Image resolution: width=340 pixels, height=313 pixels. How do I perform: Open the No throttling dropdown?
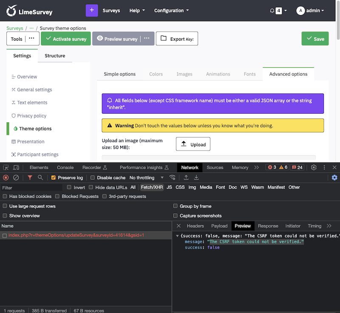(144, 178)
